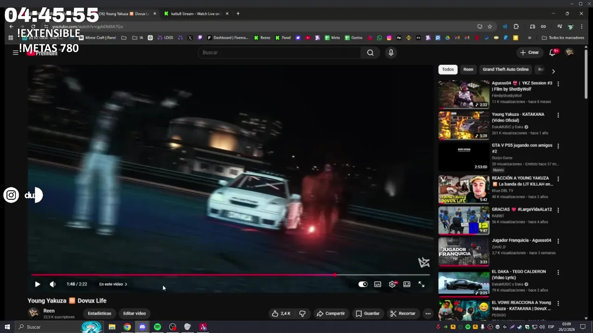Open options for Jugador Franquicia video
This screenshot has width=593, height=333.
(x=558, y=241)
